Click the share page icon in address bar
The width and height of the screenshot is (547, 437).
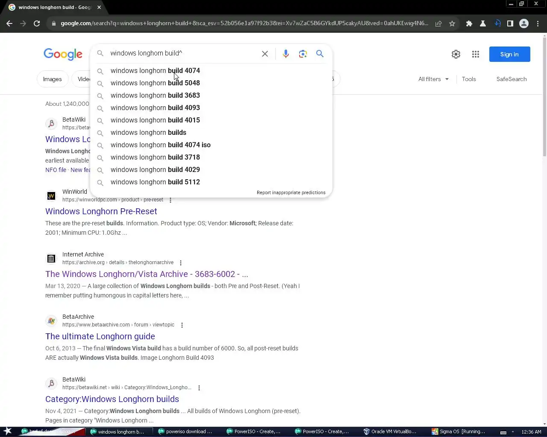(x=438, y=23)
